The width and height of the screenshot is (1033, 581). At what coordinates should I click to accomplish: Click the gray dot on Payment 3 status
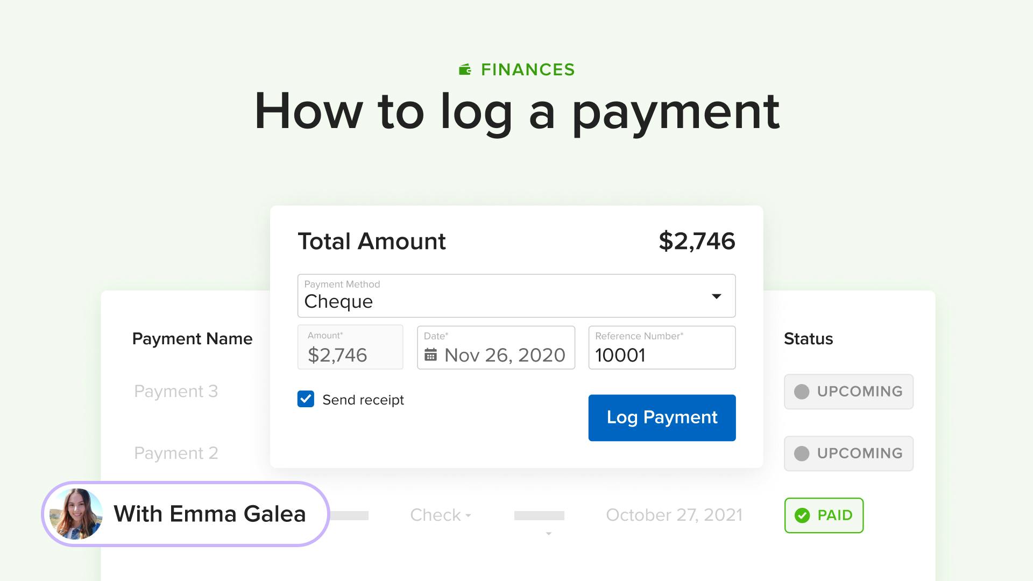click(802, 392)
